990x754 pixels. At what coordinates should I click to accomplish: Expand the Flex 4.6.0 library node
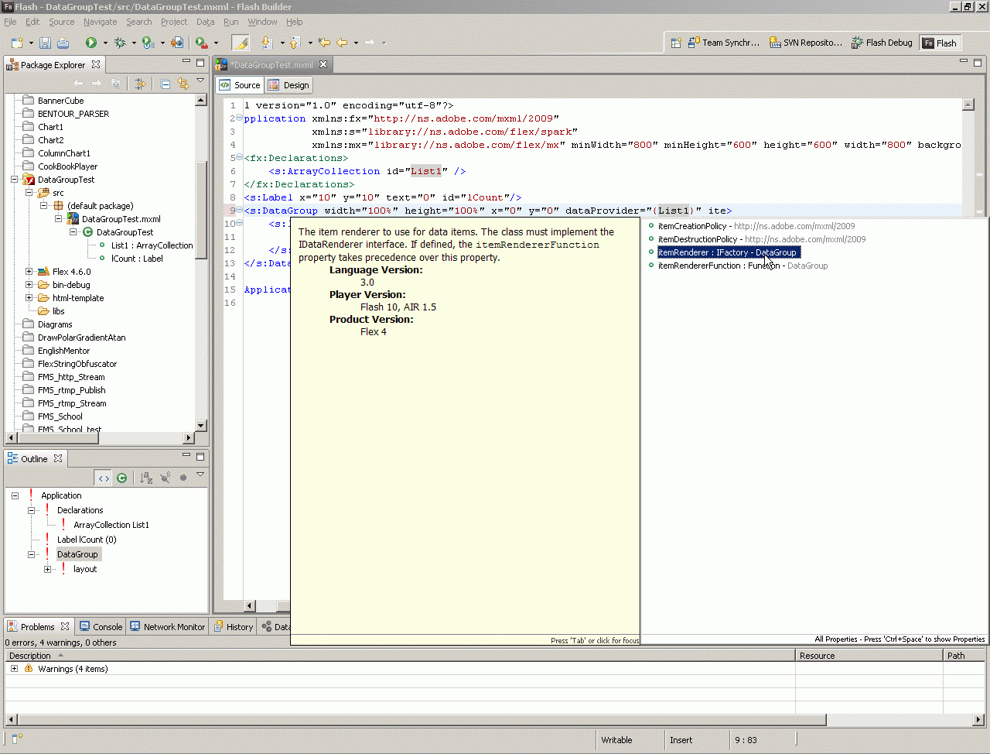pyautogui.click(x=29, y=272)
